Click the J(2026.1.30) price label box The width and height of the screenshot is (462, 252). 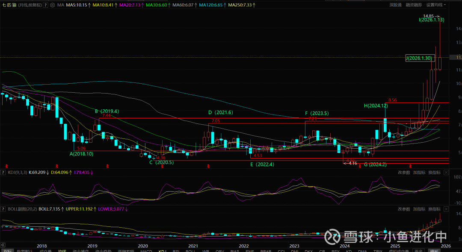click(420, 58)
